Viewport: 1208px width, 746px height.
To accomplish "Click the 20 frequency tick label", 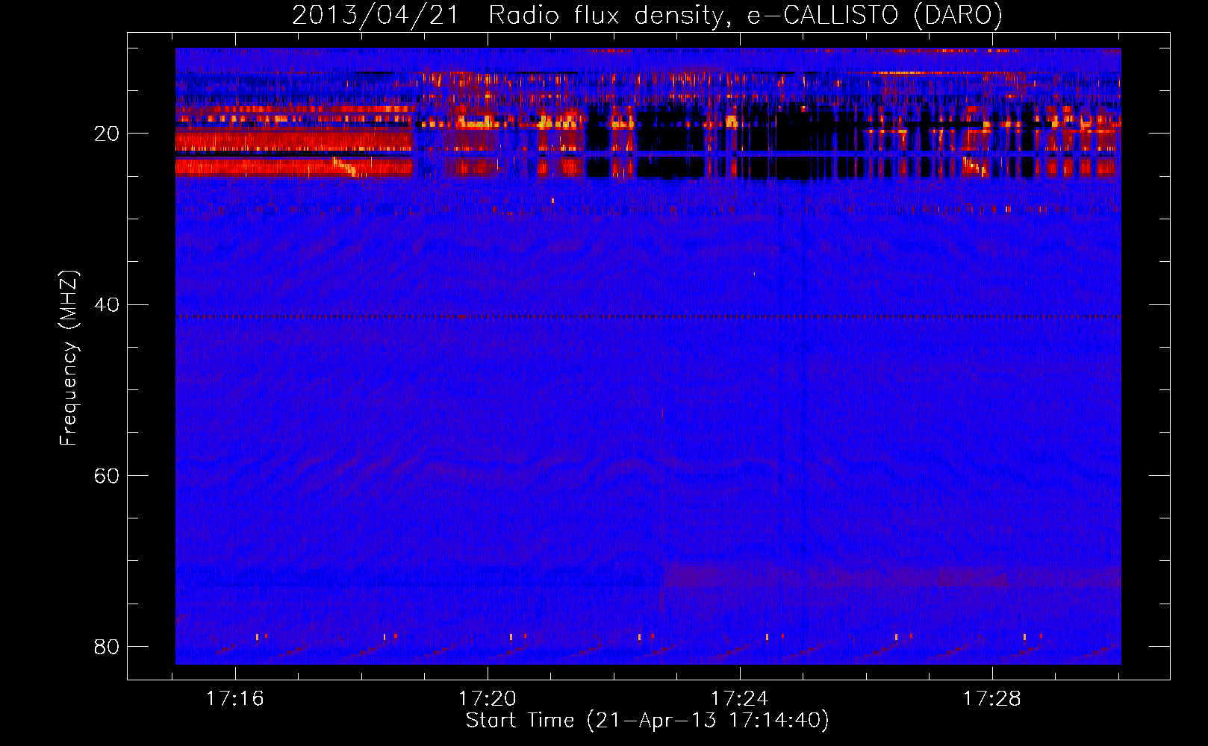I will pyautogui.click(x=107, y=134).
